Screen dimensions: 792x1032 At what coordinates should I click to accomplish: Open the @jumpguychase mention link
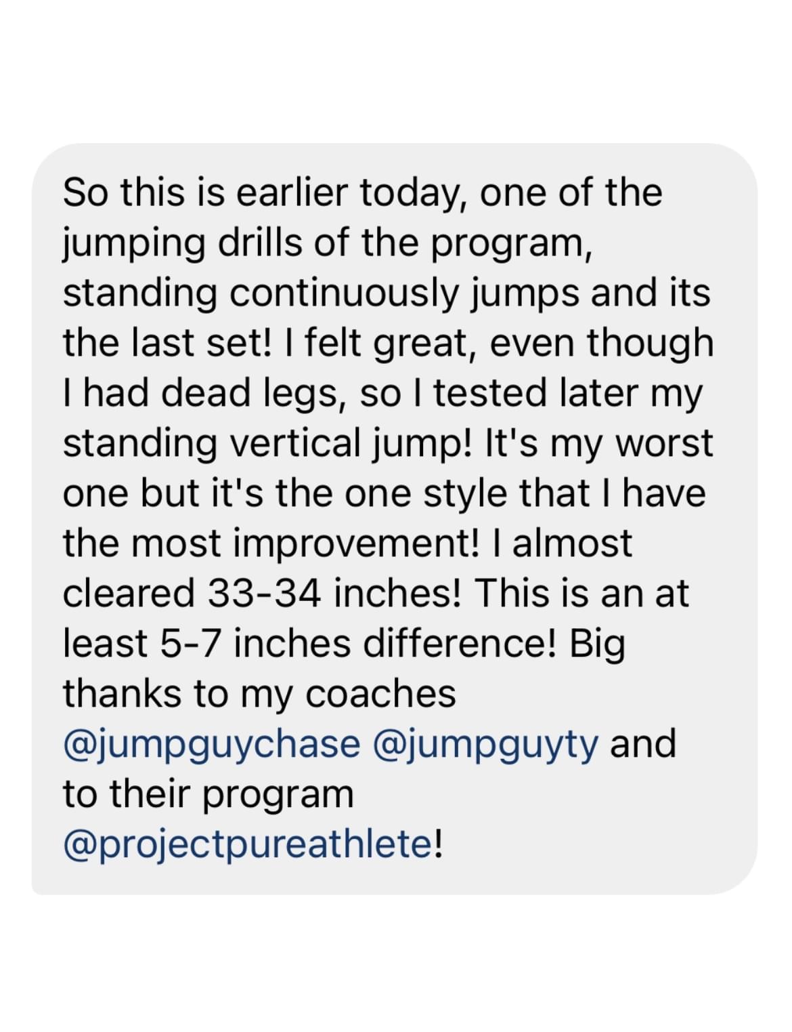click(212, 744)
